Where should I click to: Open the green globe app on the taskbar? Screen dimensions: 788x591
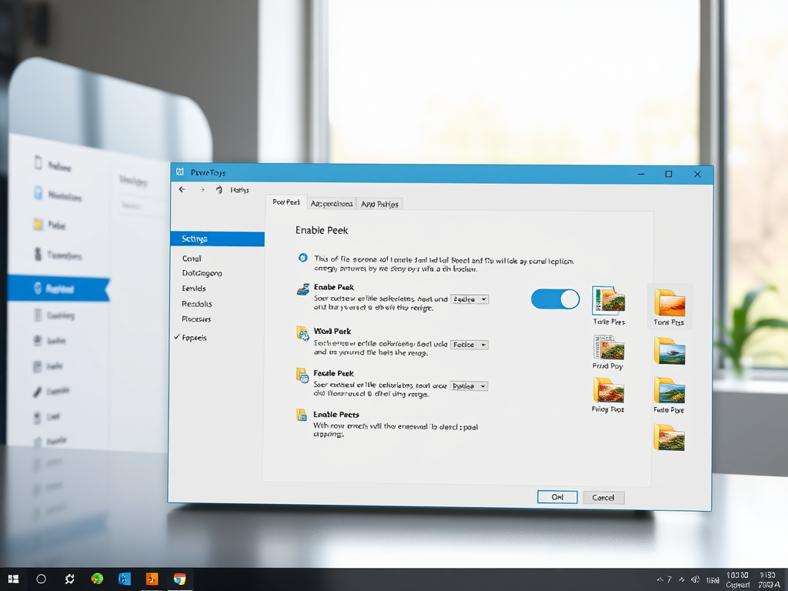pos(97,579)
